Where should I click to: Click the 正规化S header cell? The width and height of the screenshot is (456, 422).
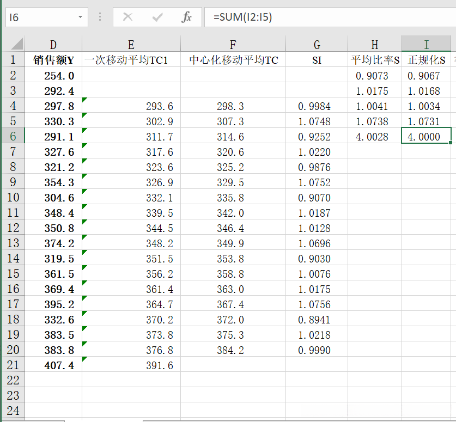coord(427,60)
